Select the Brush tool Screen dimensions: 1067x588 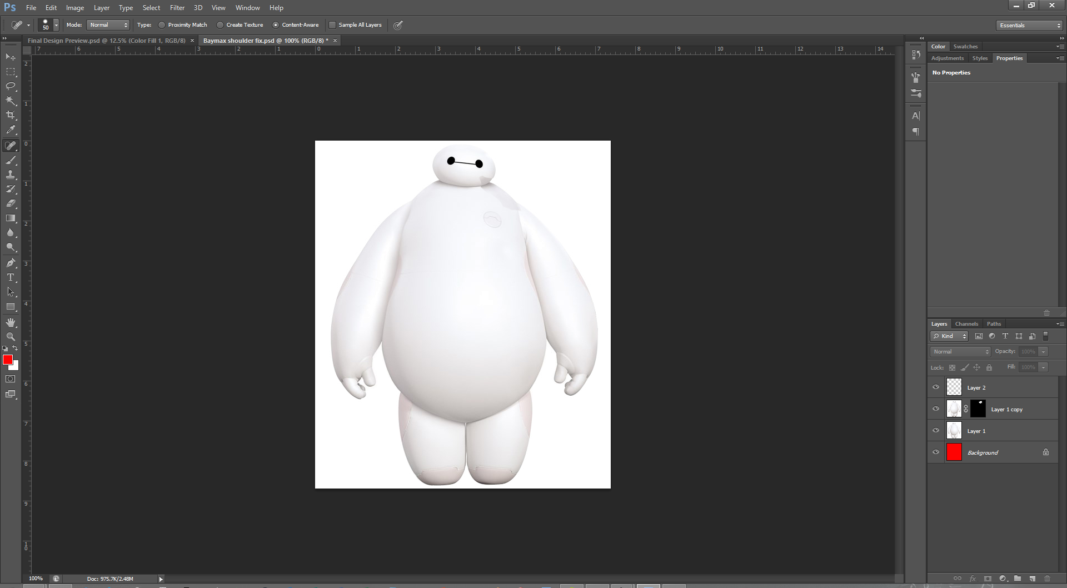[x=11, y=160]
